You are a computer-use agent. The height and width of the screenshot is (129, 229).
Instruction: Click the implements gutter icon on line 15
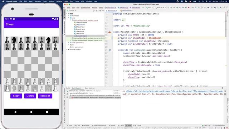(110, 32)
